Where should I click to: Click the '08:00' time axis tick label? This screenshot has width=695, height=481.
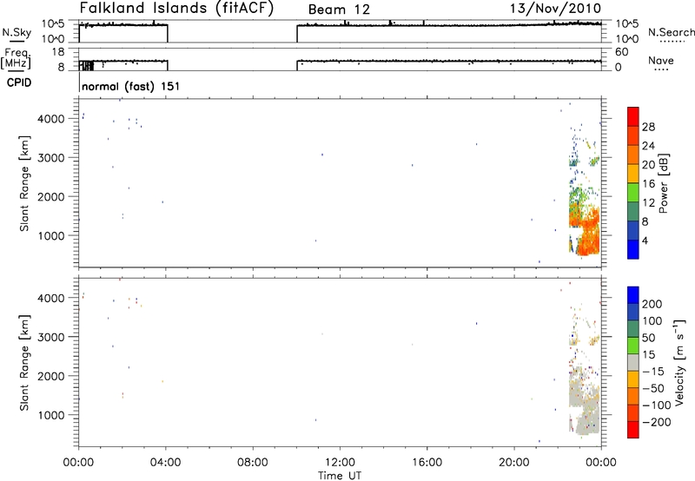253,463
